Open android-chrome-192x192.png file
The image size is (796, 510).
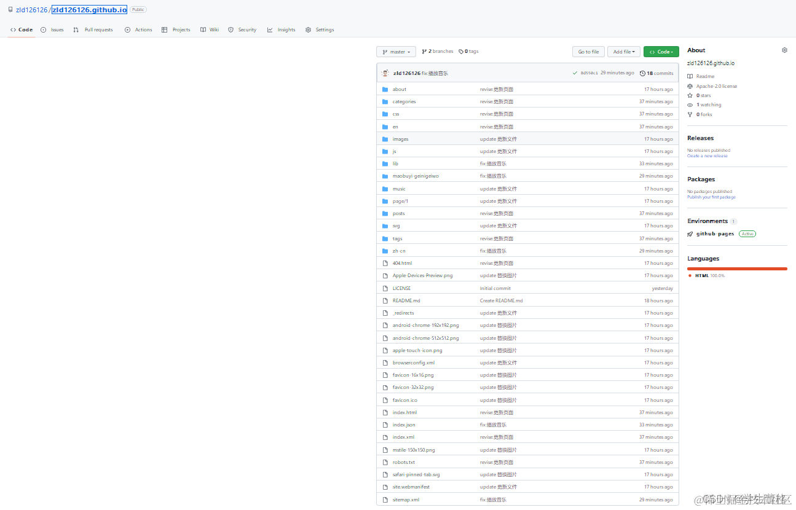425,326
